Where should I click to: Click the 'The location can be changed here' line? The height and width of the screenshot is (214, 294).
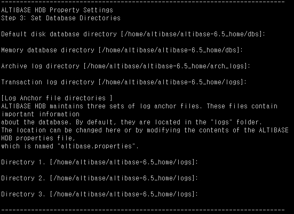145,130
